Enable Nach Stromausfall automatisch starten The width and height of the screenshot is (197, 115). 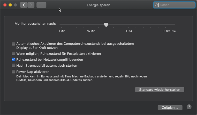[x=13, y=66]
